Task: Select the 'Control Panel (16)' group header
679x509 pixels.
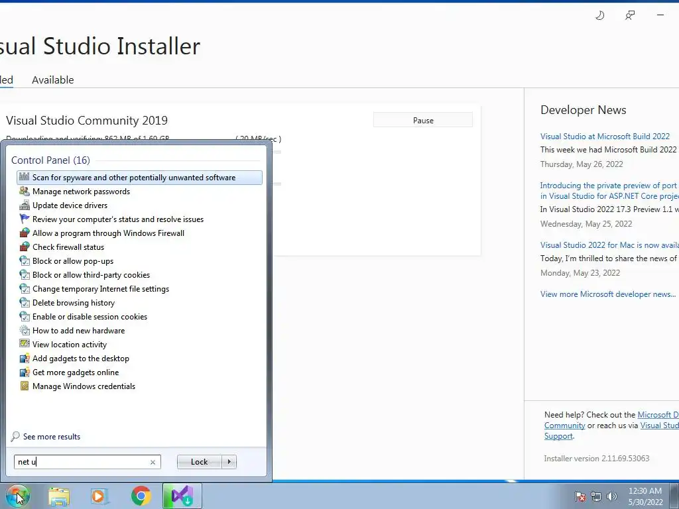Action: tap(50, 160)
